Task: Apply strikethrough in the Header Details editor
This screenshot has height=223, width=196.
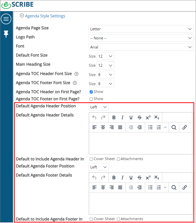Action: [140, 117]
